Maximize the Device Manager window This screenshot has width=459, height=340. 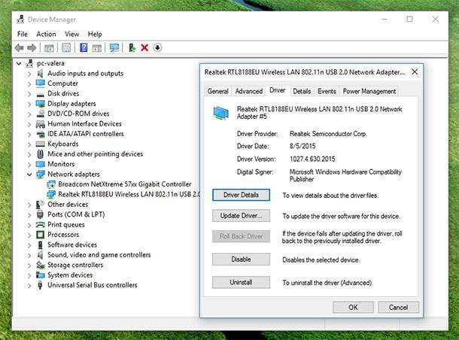pos(409,20)
